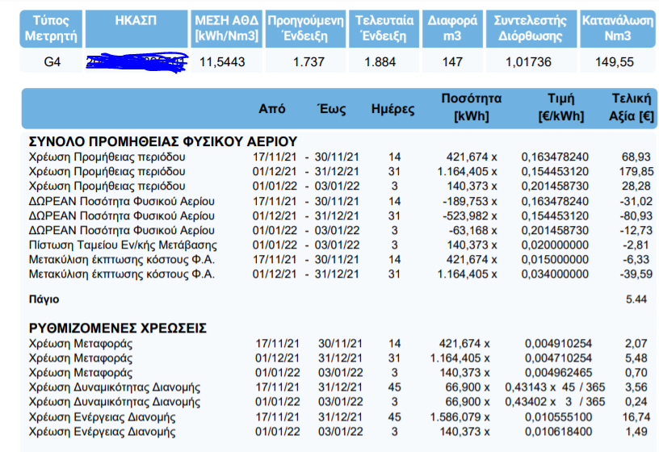Click the 'Συντελεστής Διόρθωσης' header cell
Image resolution: width=659 pixels, height=452 pixels.
coord(531,28)
